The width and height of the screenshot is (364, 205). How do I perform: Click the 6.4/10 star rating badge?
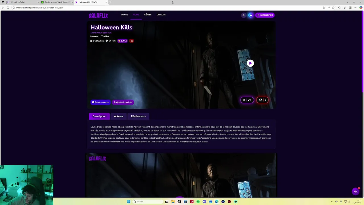pos(123,41)
